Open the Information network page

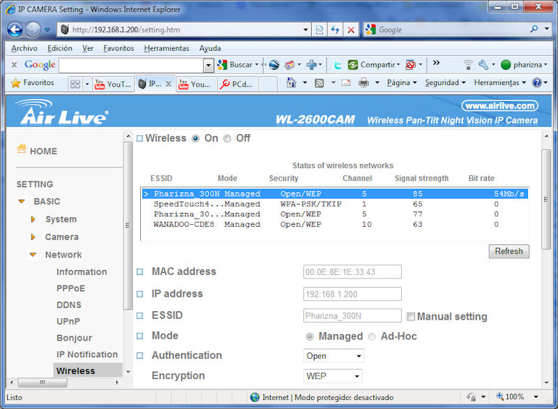(x=82, y=272)
